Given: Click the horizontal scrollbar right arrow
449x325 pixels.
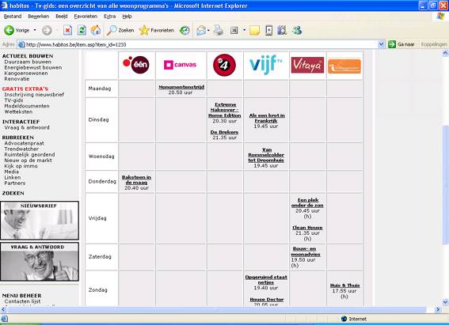Looking at the screenshot, I should pos(438,309).
